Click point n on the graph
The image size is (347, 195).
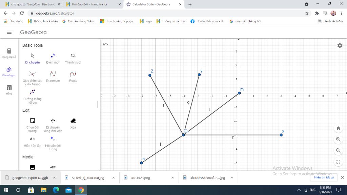pyautogui.click(x=141, y=163)
